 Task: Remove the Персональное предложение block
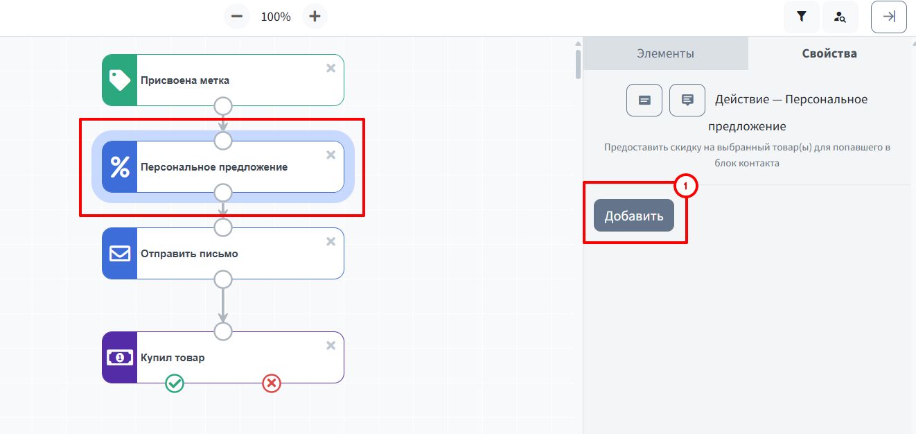pyautogui.click(x=331, y=155)
